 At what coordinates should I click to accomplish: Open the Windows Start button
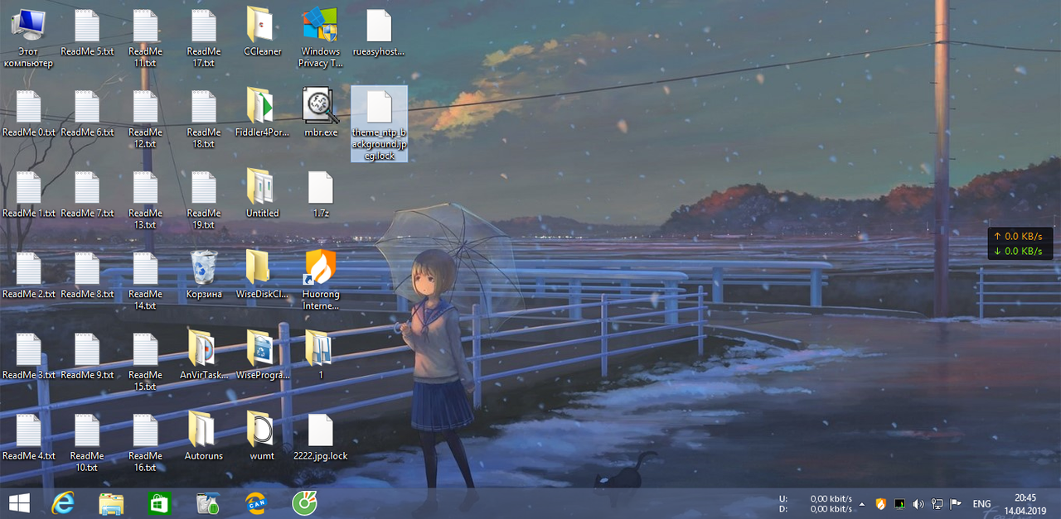[19, 503]
